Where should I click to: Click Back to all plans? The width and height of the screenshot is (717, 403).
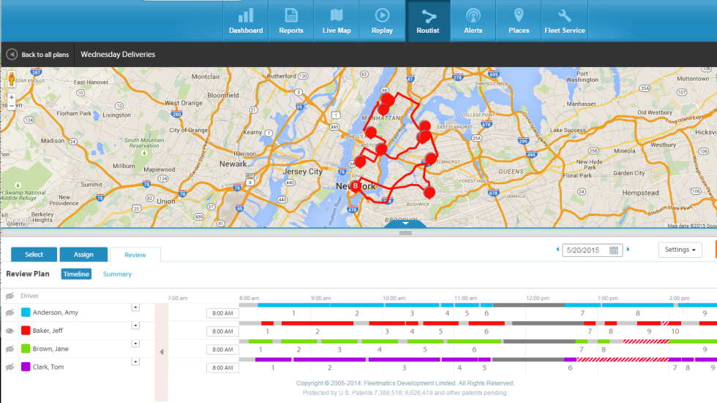click(x=38, y=55)
